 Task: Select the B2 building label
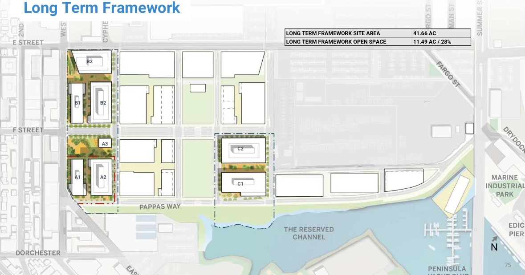click(103, 103)
